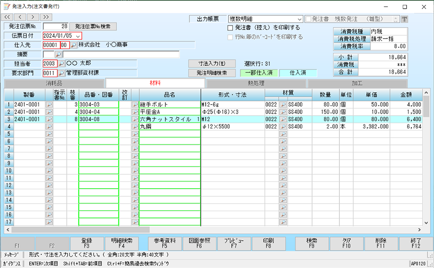Open 製番 lookup icon in row 1
434x268 pixels.
coord(49,105)
